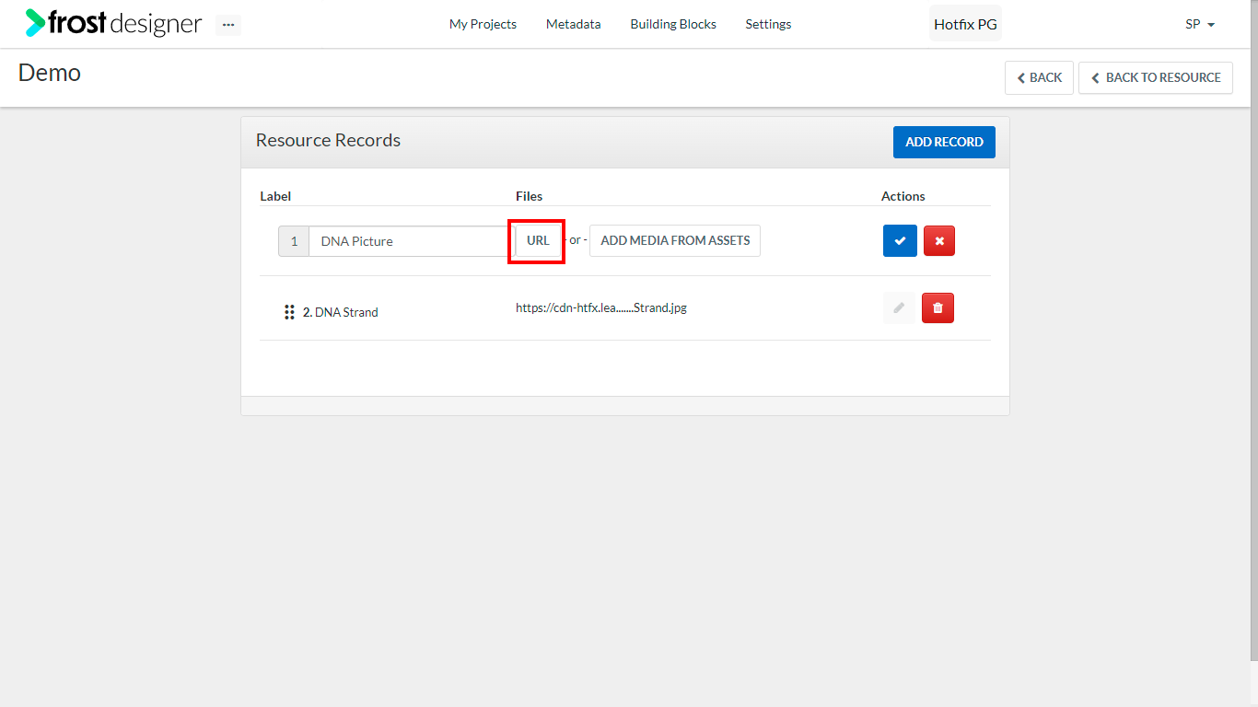Delete the DNA Strand record
Image resolution: width=1258 pixels, height=707 pixels.
tap(938, 307)
